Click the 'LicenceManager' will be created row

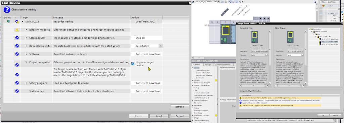[x=280, y=103]
